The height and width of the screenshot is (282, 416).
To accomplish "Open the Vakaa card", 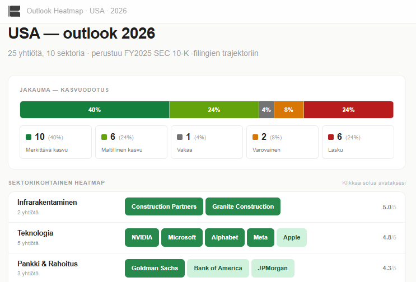I will 207,142.
